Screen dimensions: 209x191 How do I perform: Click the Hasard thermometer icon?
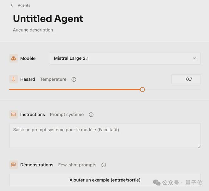(13, 79)
